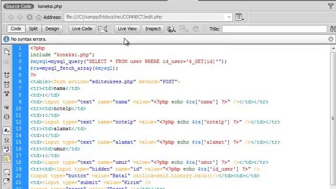Click "editsukses.php" in the form action
The width and height of the screenshot is (336, 189).
[112, 82]
